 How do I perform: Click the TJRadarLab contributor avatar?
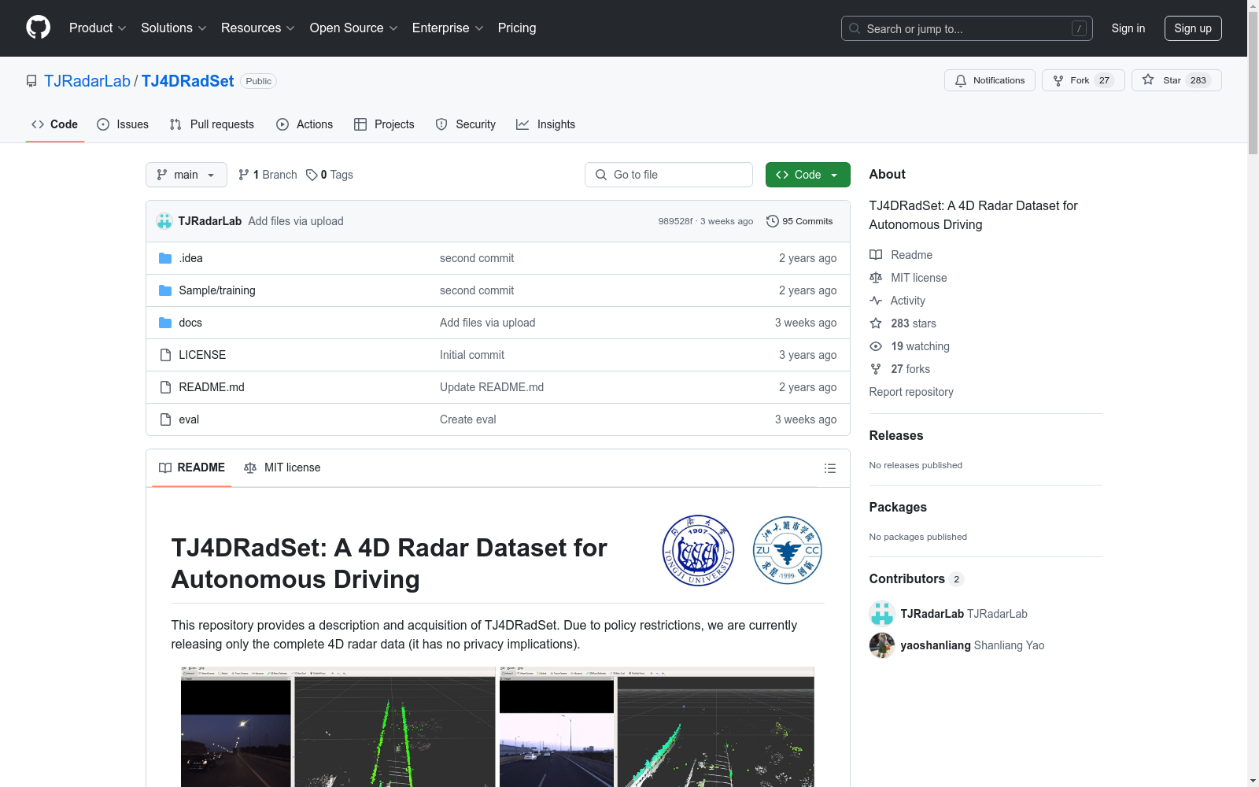[882, 614]
